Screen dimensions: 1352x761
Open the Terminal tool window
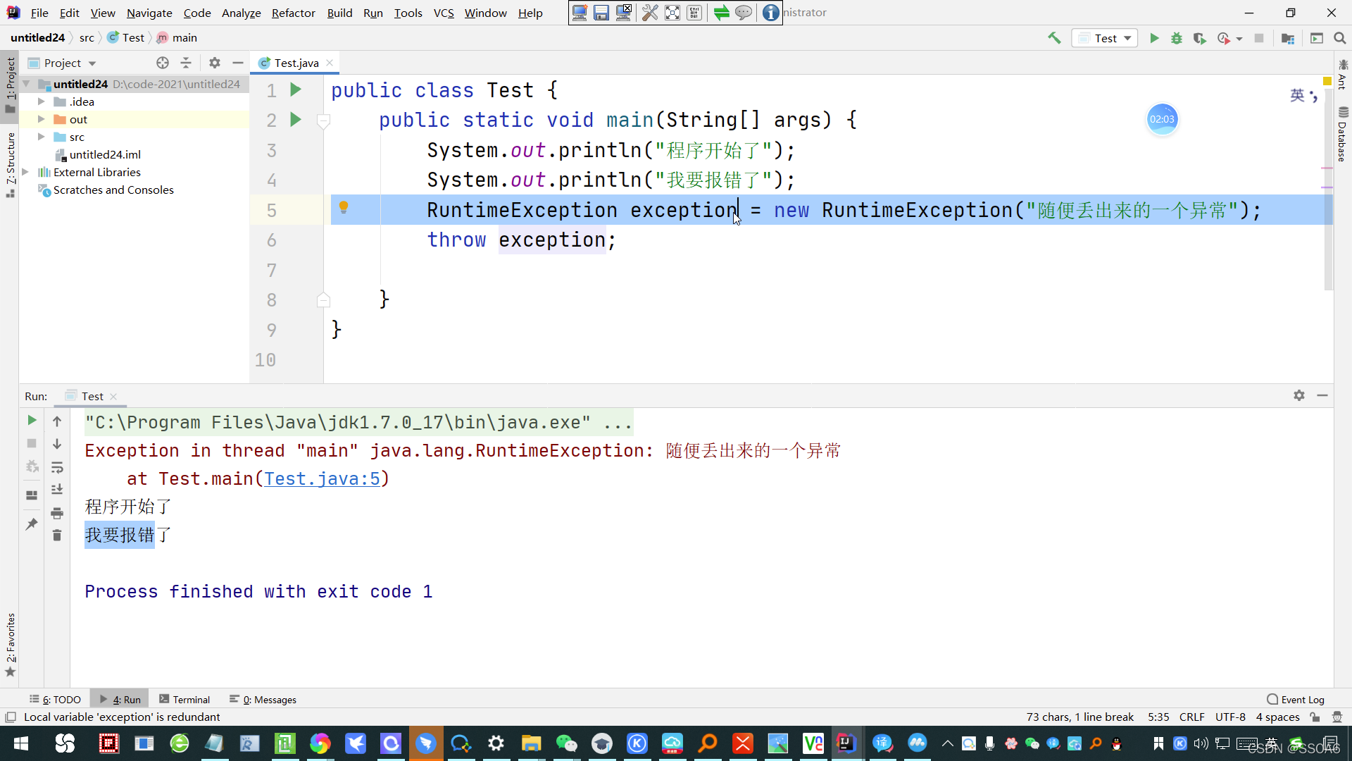(x=184, y=699)
